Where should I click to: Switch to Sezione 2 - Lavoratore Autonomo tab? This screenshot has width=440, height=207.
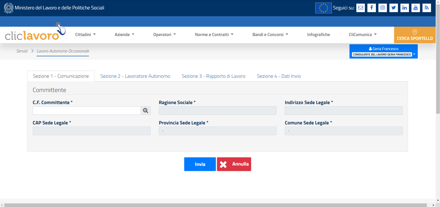[135, 76]
